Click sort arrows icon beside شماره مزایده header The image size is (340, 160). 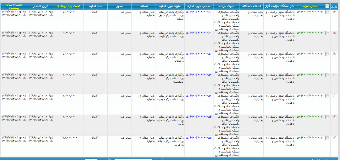[298, 6]
